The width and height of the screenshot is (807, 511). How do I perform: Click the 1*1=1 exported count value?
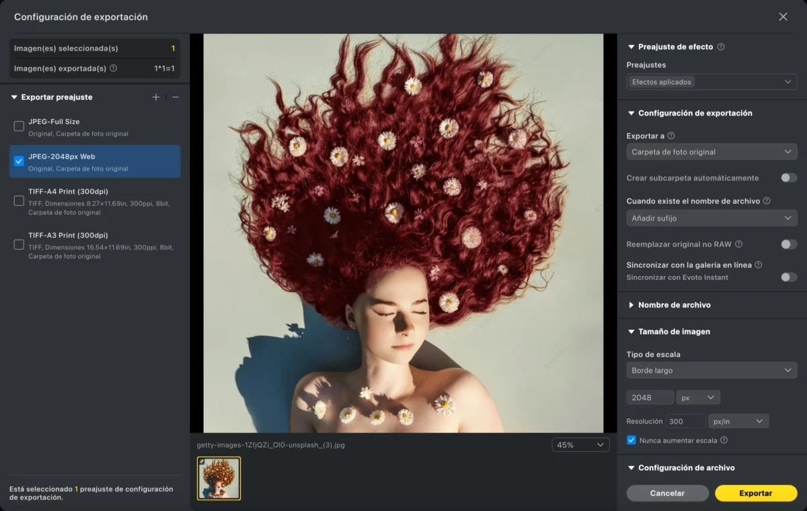(165, 68)
